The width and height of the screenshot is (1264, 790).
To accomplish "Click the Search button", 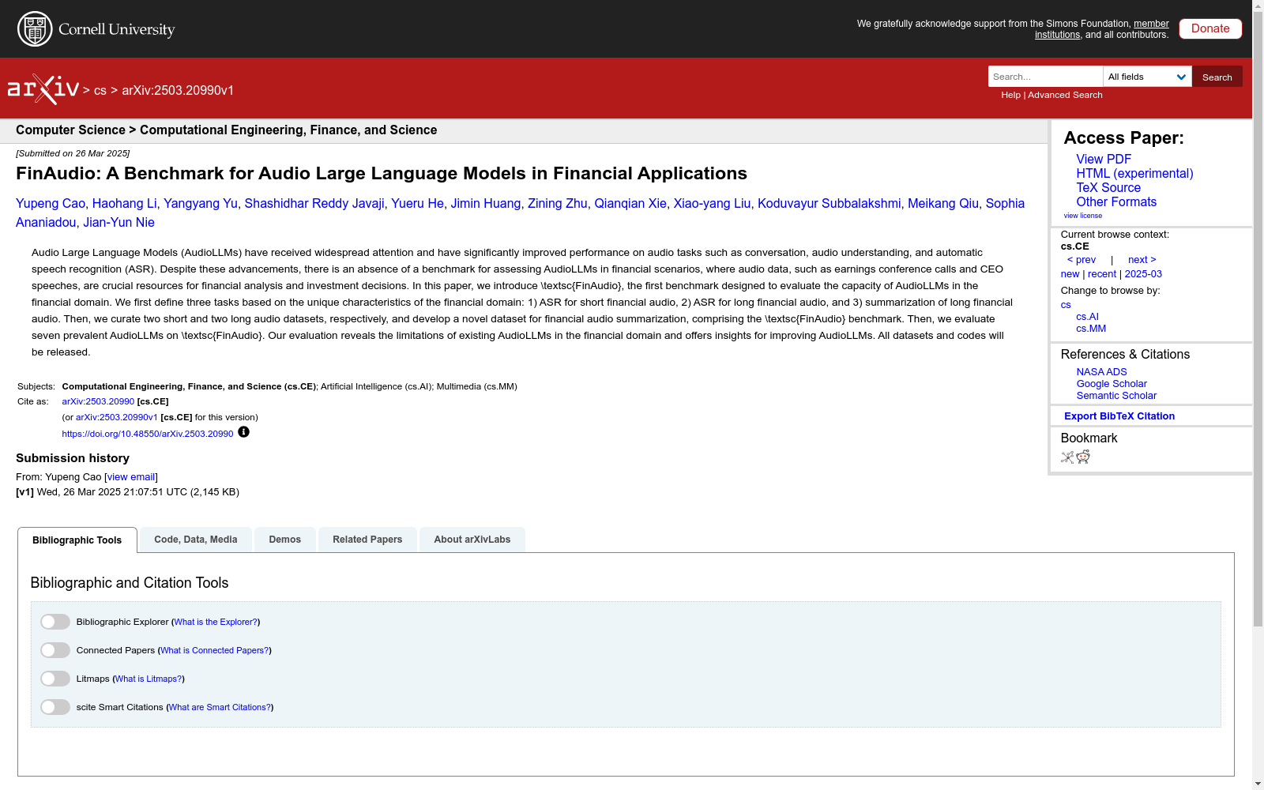I will point(1217,77).
